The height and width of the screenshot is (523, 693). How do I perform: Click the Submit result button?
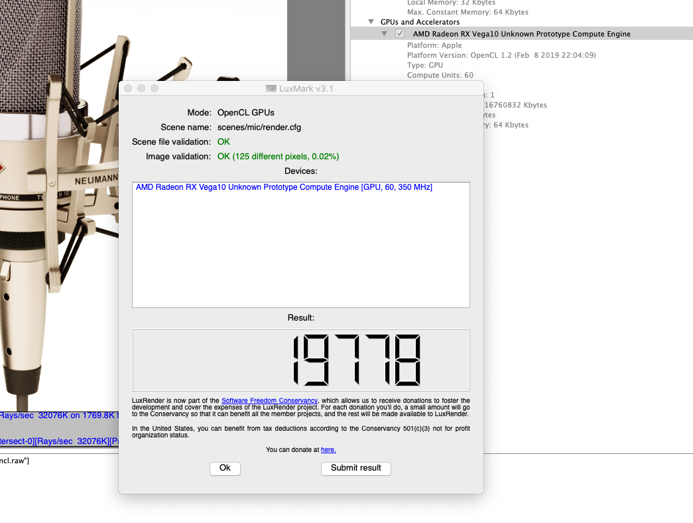pyautogui.click(x=355, y=468)
